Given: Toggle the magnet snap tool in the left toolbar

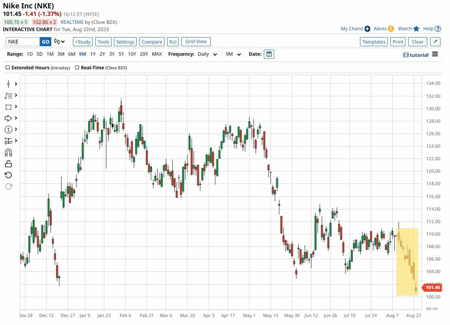Looking at the screenshot, I should pyautogui.click(x=8, y=152).
